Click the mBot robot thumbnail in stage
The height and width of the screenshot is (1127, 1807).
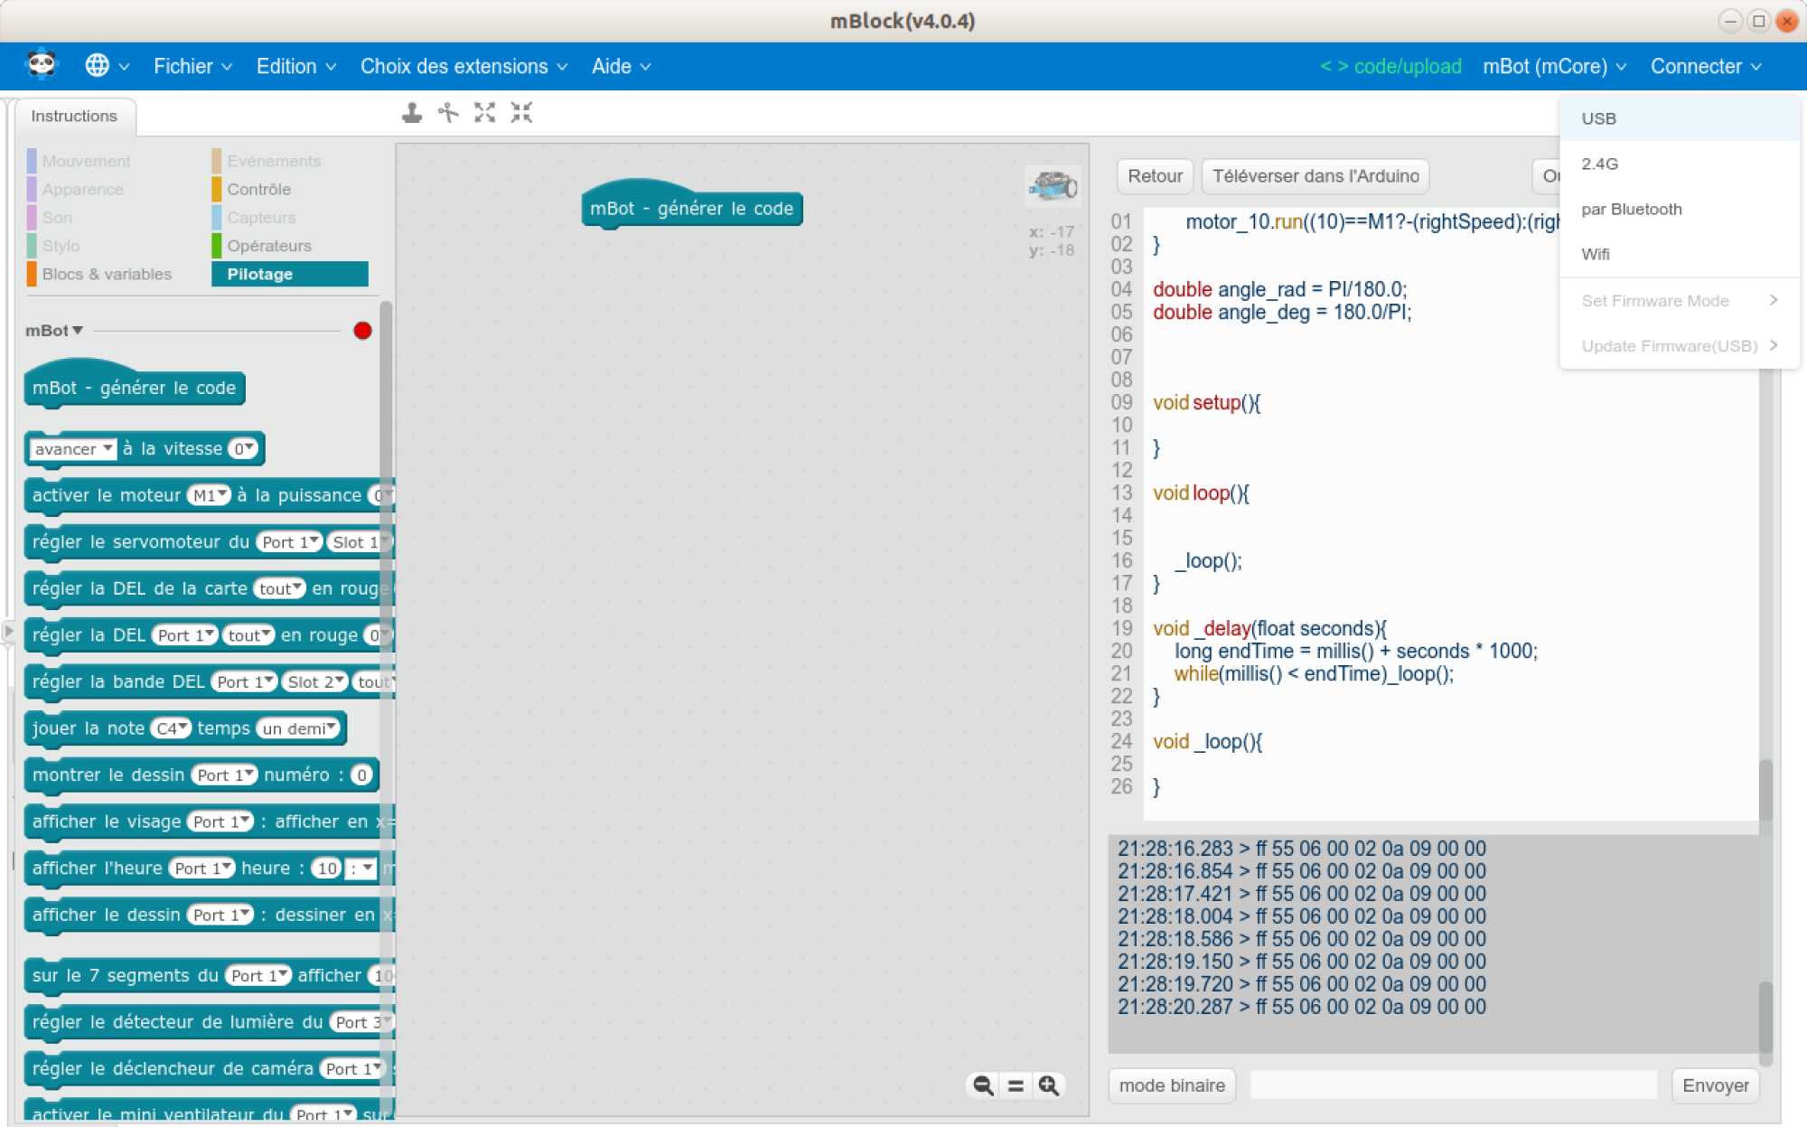(x=1053, y=185)
